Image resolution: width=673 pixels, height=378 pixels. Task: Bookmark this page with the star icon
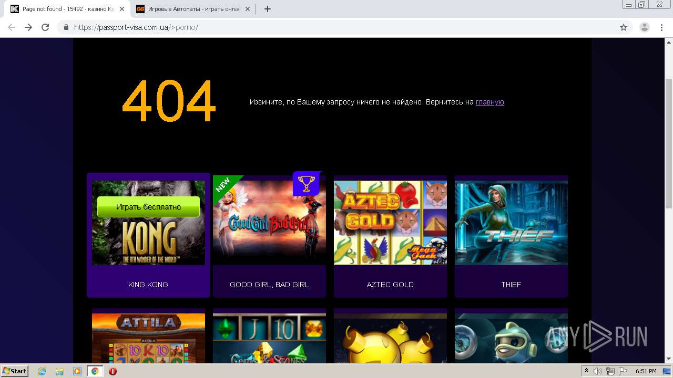pos(624,27)
